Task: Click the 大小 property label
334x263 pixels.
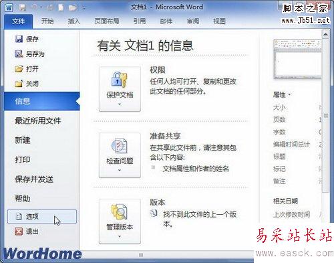Action: [x=279, y=108]
